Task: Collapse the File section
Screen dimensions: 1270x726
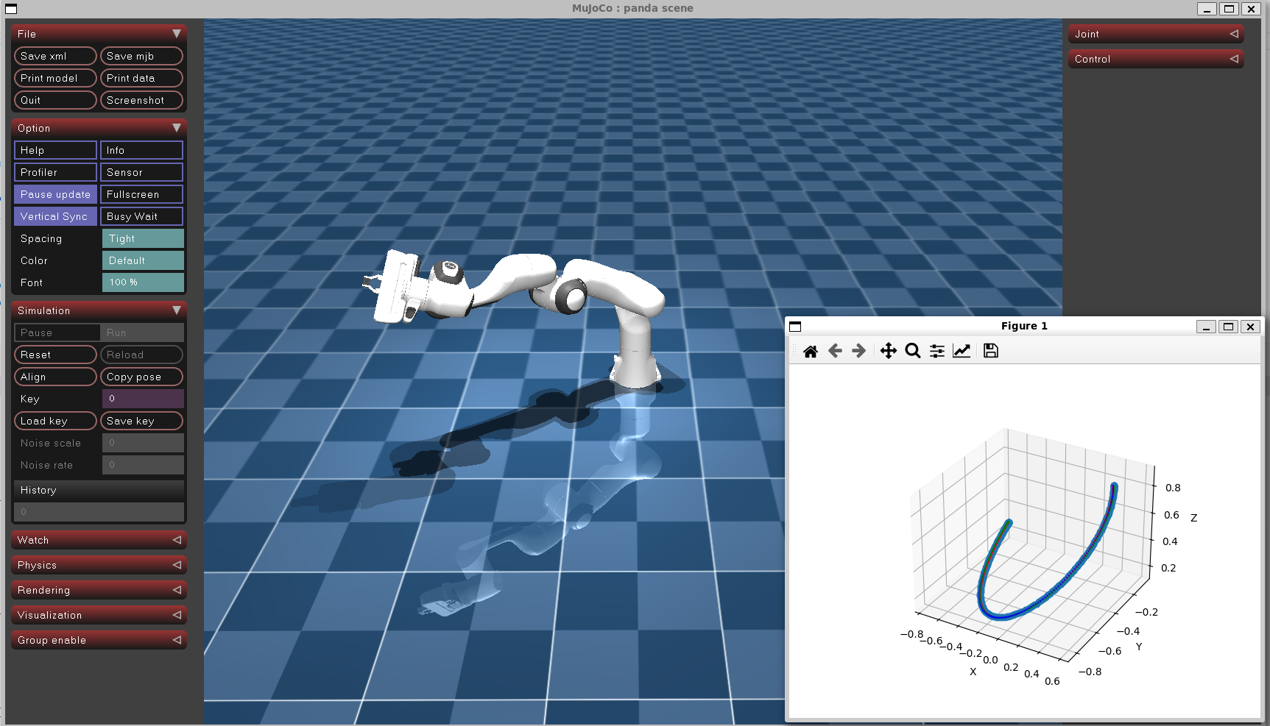Action: [x=99, y=34]
